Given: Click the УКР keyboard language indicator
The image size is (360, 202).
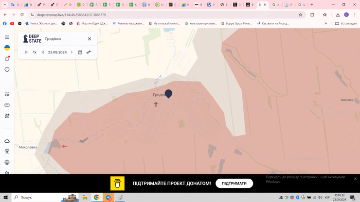Looking at the screenshot, I should coord(327,198).
